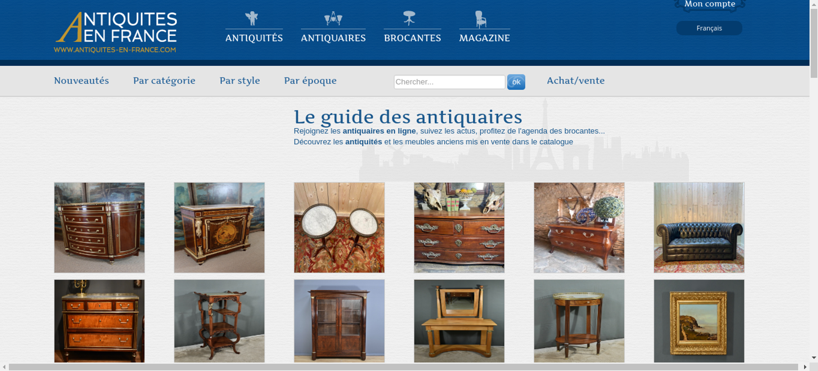
Task: Click the right arrow on horizontal scrollbar
Action: (805, 367)
